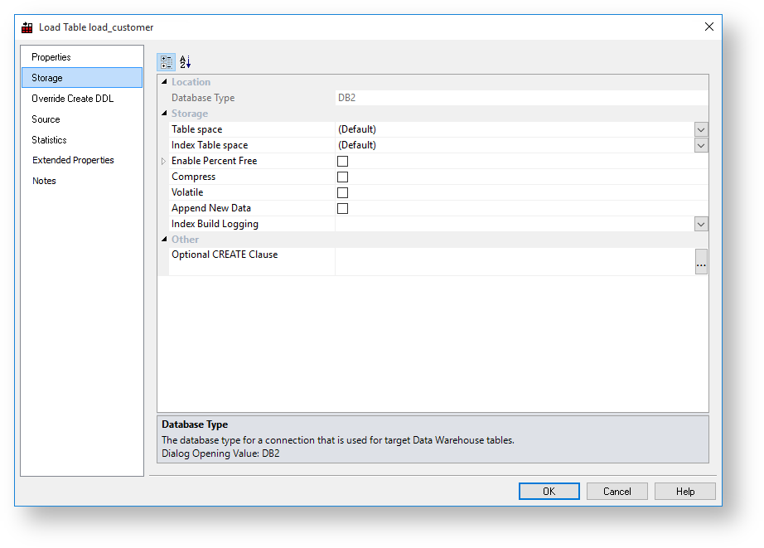Click the Optional CREATE Clause text field
The height and width of the screenshot is (548, 764).
tap(515, 262)
